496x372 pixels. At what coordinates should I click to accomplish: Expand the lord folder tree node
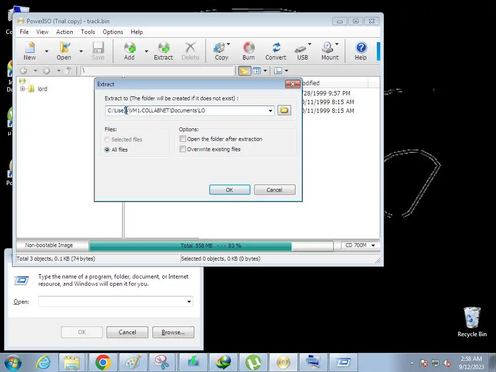coord(22,89)
